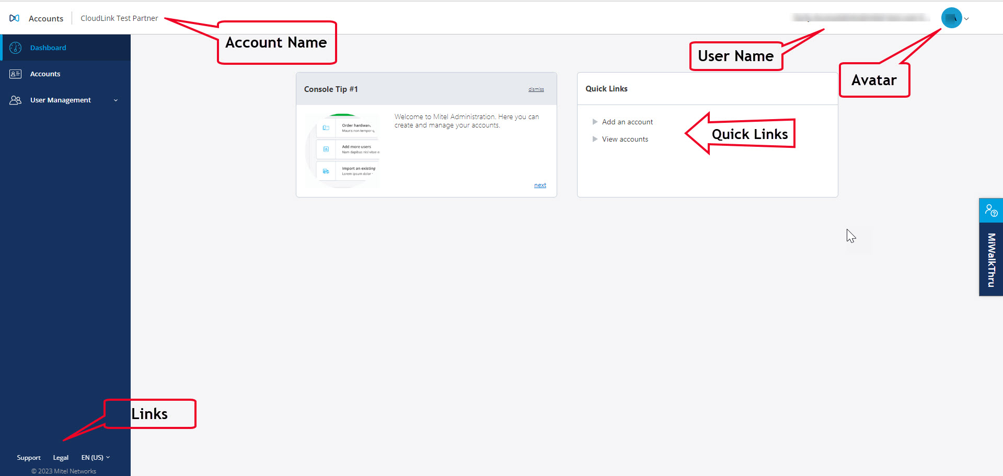Open the avatar dropdown chevron
The image size is (1003, 476).
[x=967, y=18]
